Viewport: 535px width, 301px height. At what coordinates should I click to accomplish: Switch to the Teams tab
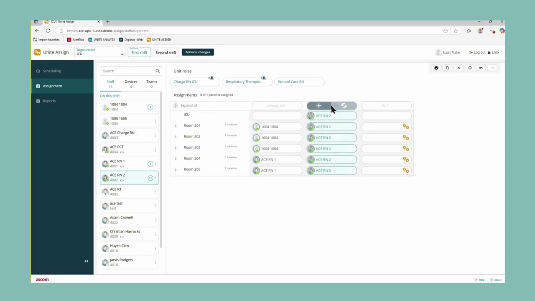tap(152, 84)
